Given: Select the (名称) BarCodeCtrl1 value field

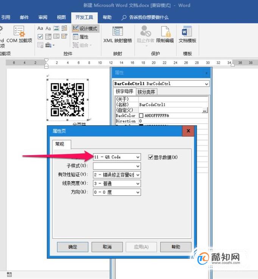Looking at the screenshot, I should pos(173,104).
